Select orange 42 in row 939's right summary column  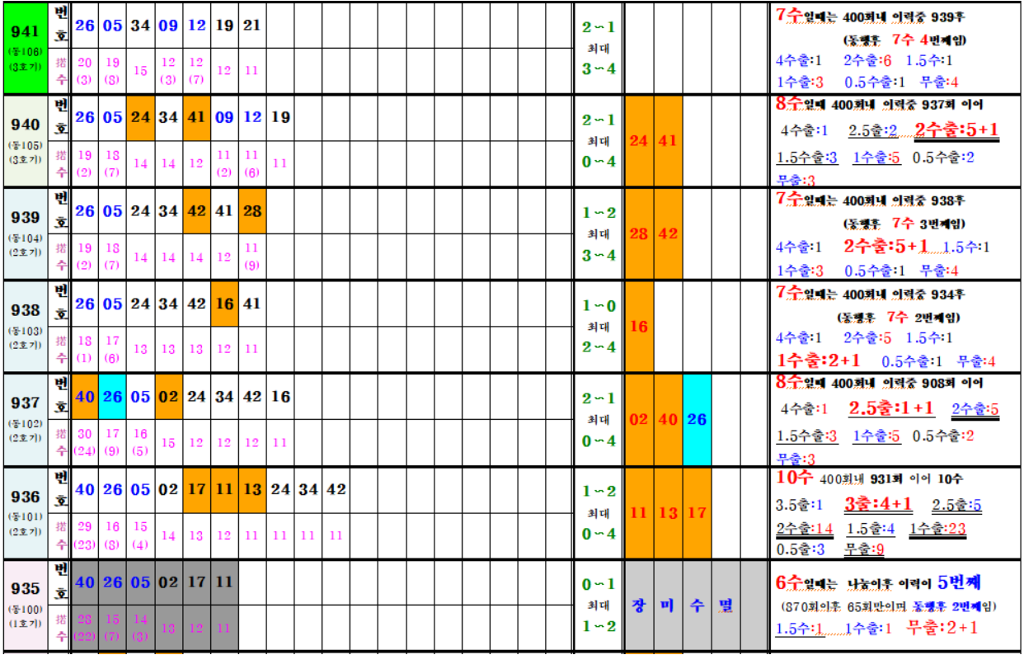[x=668, y=233]
